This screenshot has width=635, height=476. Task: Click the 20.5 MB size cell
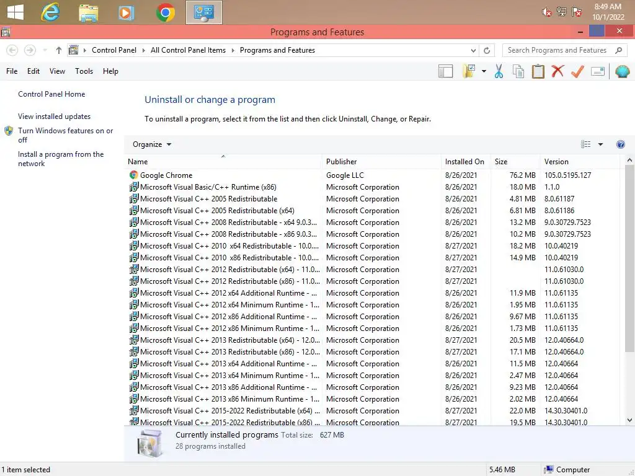522,340
